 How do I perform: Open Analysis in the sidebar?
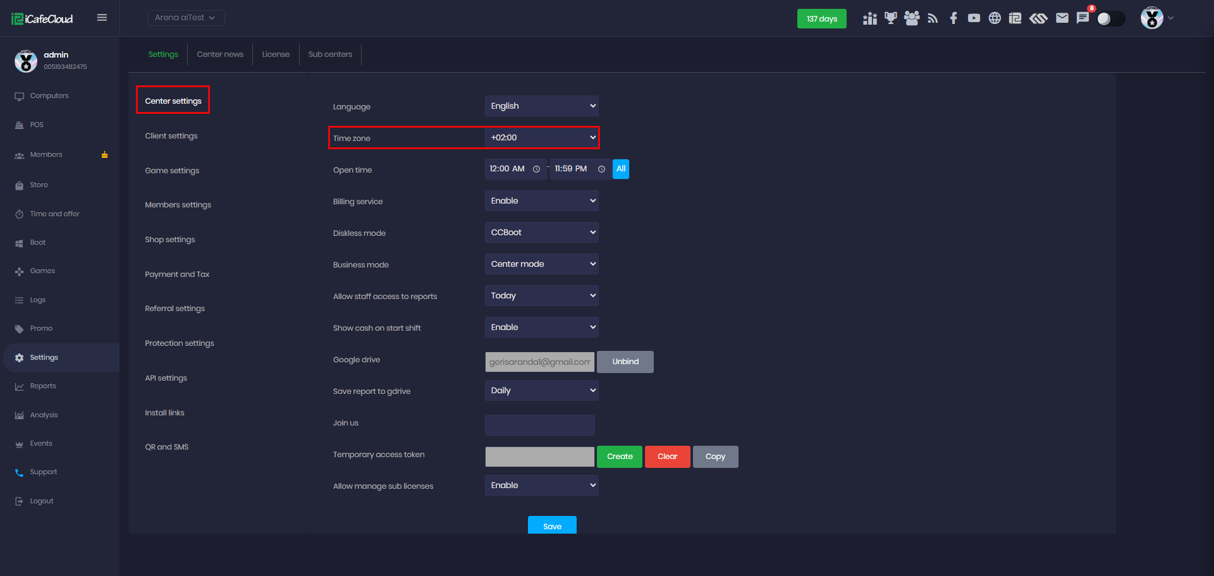pos(44,415)
